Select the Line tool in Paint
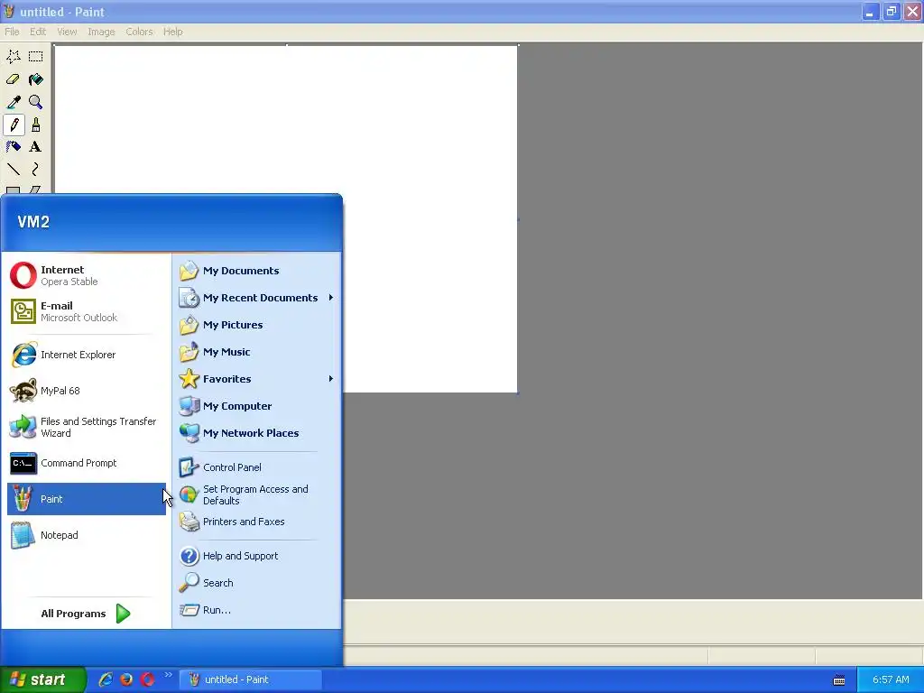This screenshot has height=693, width=924. pos(14,170)
